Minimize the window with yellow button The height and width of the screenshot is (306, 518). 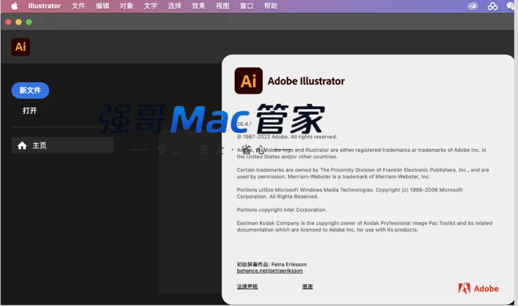pyautogui.click(x=18, y=22)
